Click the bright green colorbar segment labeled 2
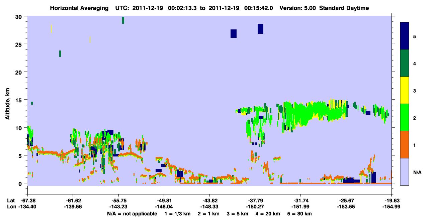Viewport: 435px width, 223px height. (405, 117)
